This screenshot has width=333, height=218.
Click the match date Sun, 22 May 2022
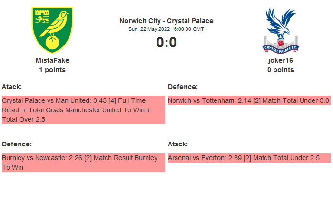pyautogui.click(x=166, y=29)
